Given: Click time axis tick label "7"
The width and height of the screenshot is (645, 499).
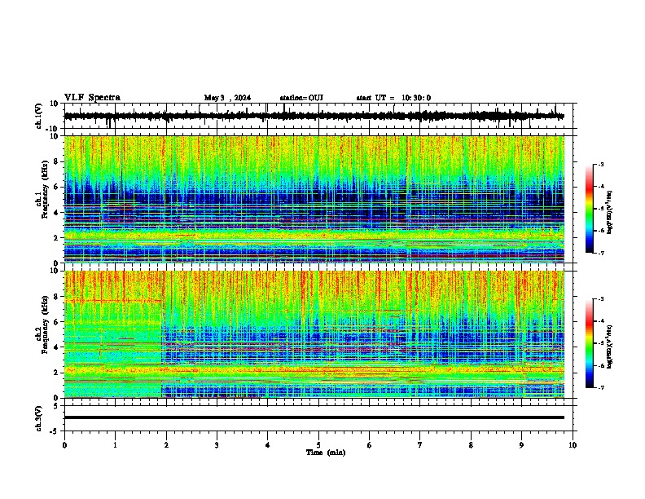Looking at the screenshot, I should pyautogui.click(x=420, y=445).
